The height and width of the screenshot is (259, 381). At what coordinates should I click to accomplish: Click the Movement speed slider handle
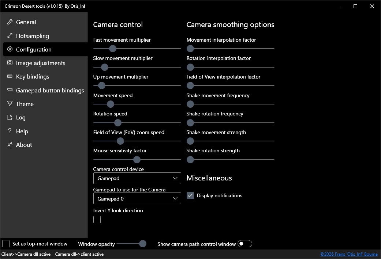point(110,104)
